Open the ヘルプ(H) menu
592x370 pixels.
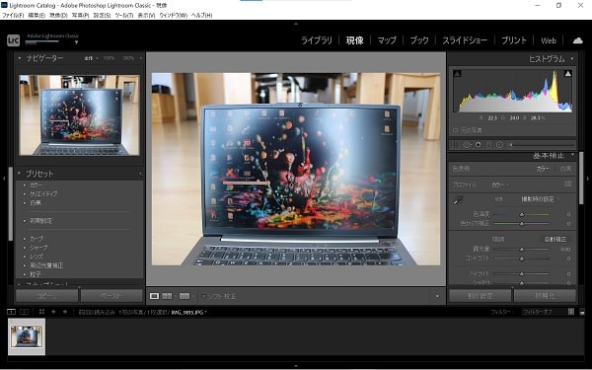point(201,16)
